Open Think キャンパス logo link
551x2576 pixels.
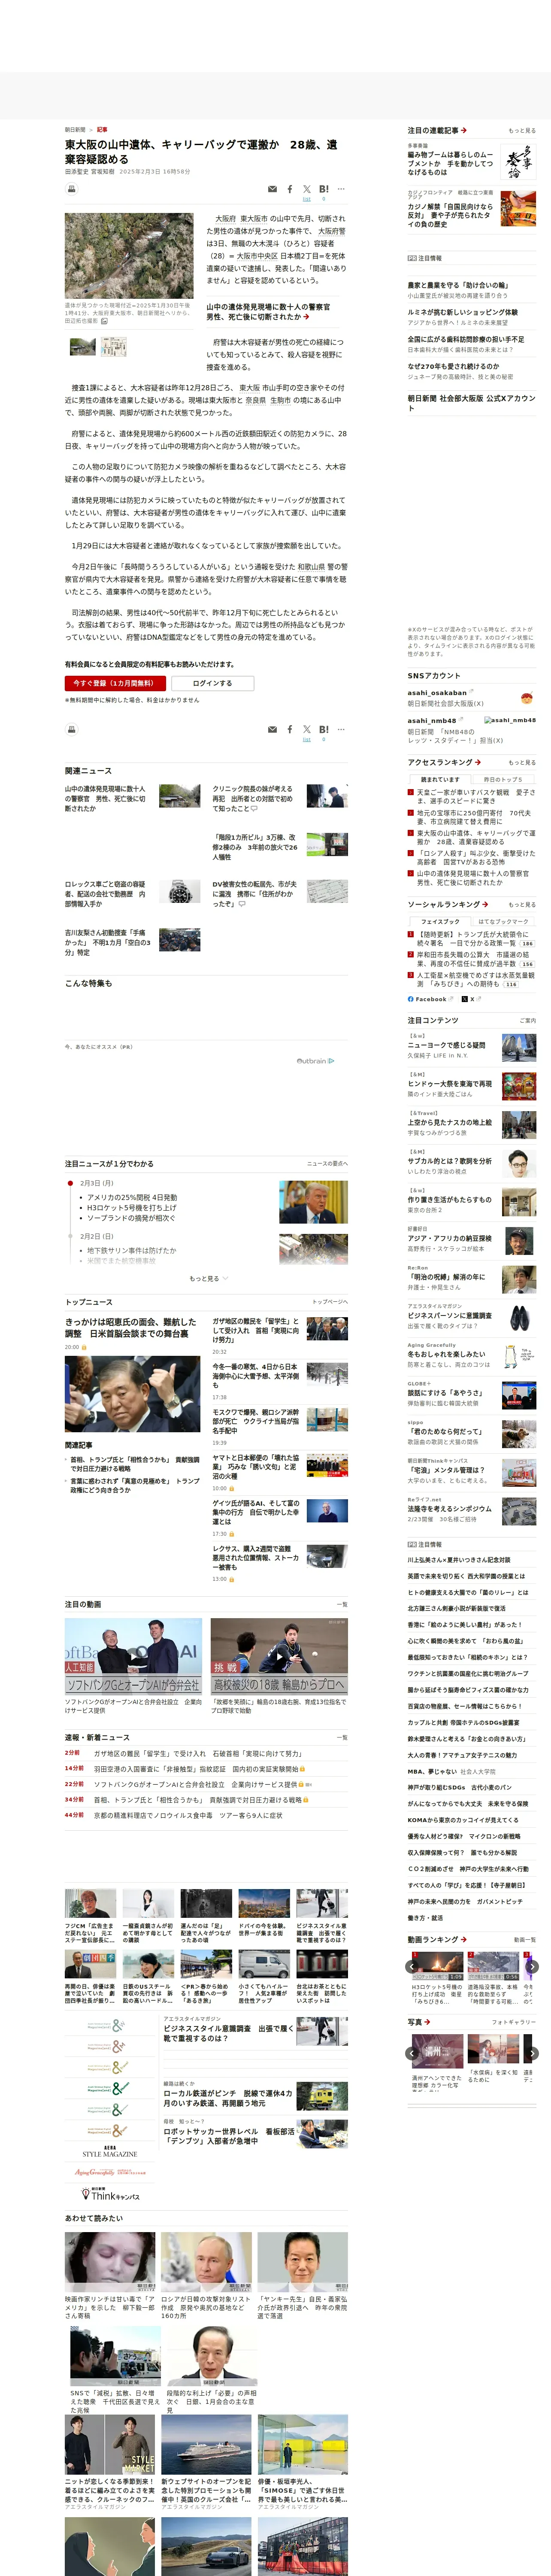110,2194
